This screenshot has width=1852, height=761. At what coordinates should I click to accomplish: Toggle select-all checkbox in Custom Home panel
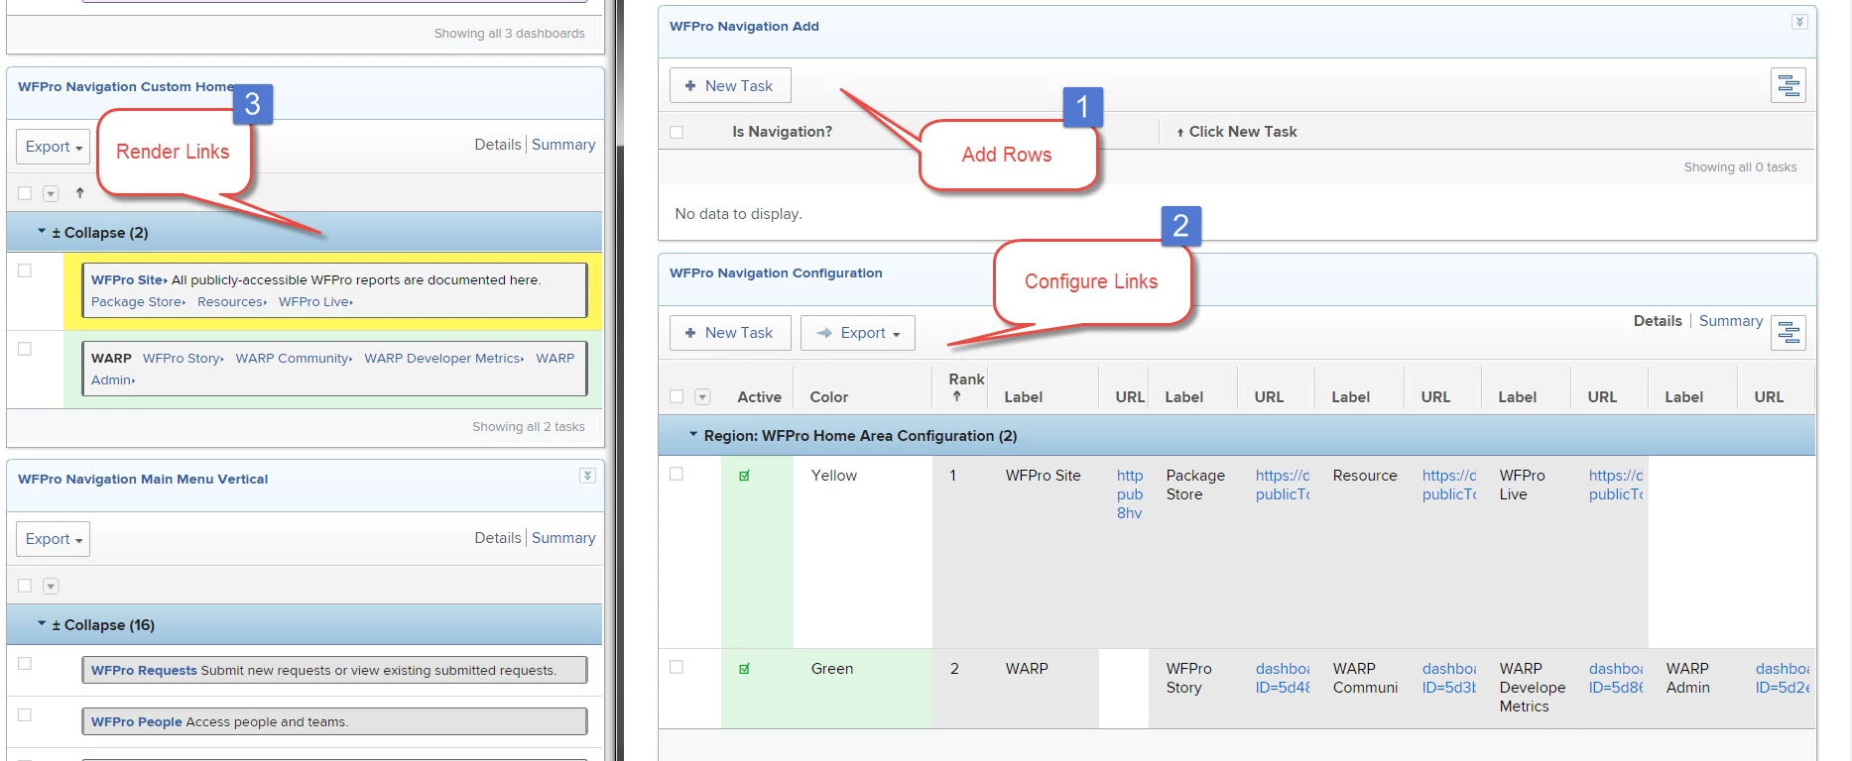click(x=25, y=193)
